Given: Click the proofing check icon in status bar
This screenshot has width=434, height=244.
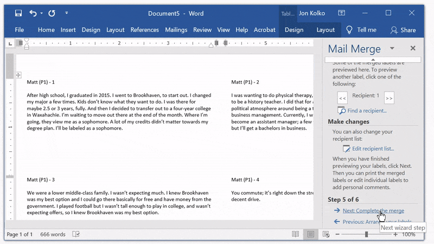Looking at the screenshot, I should pyautogui.click(x=76, y=234).
